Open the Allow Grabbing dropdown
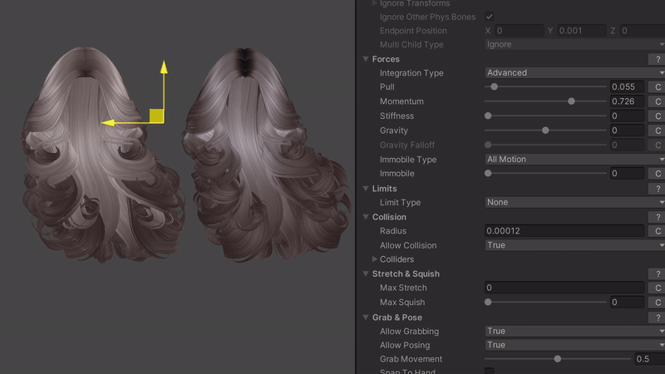The width and height of the screenshot is (665, 374). click(574, 332)
